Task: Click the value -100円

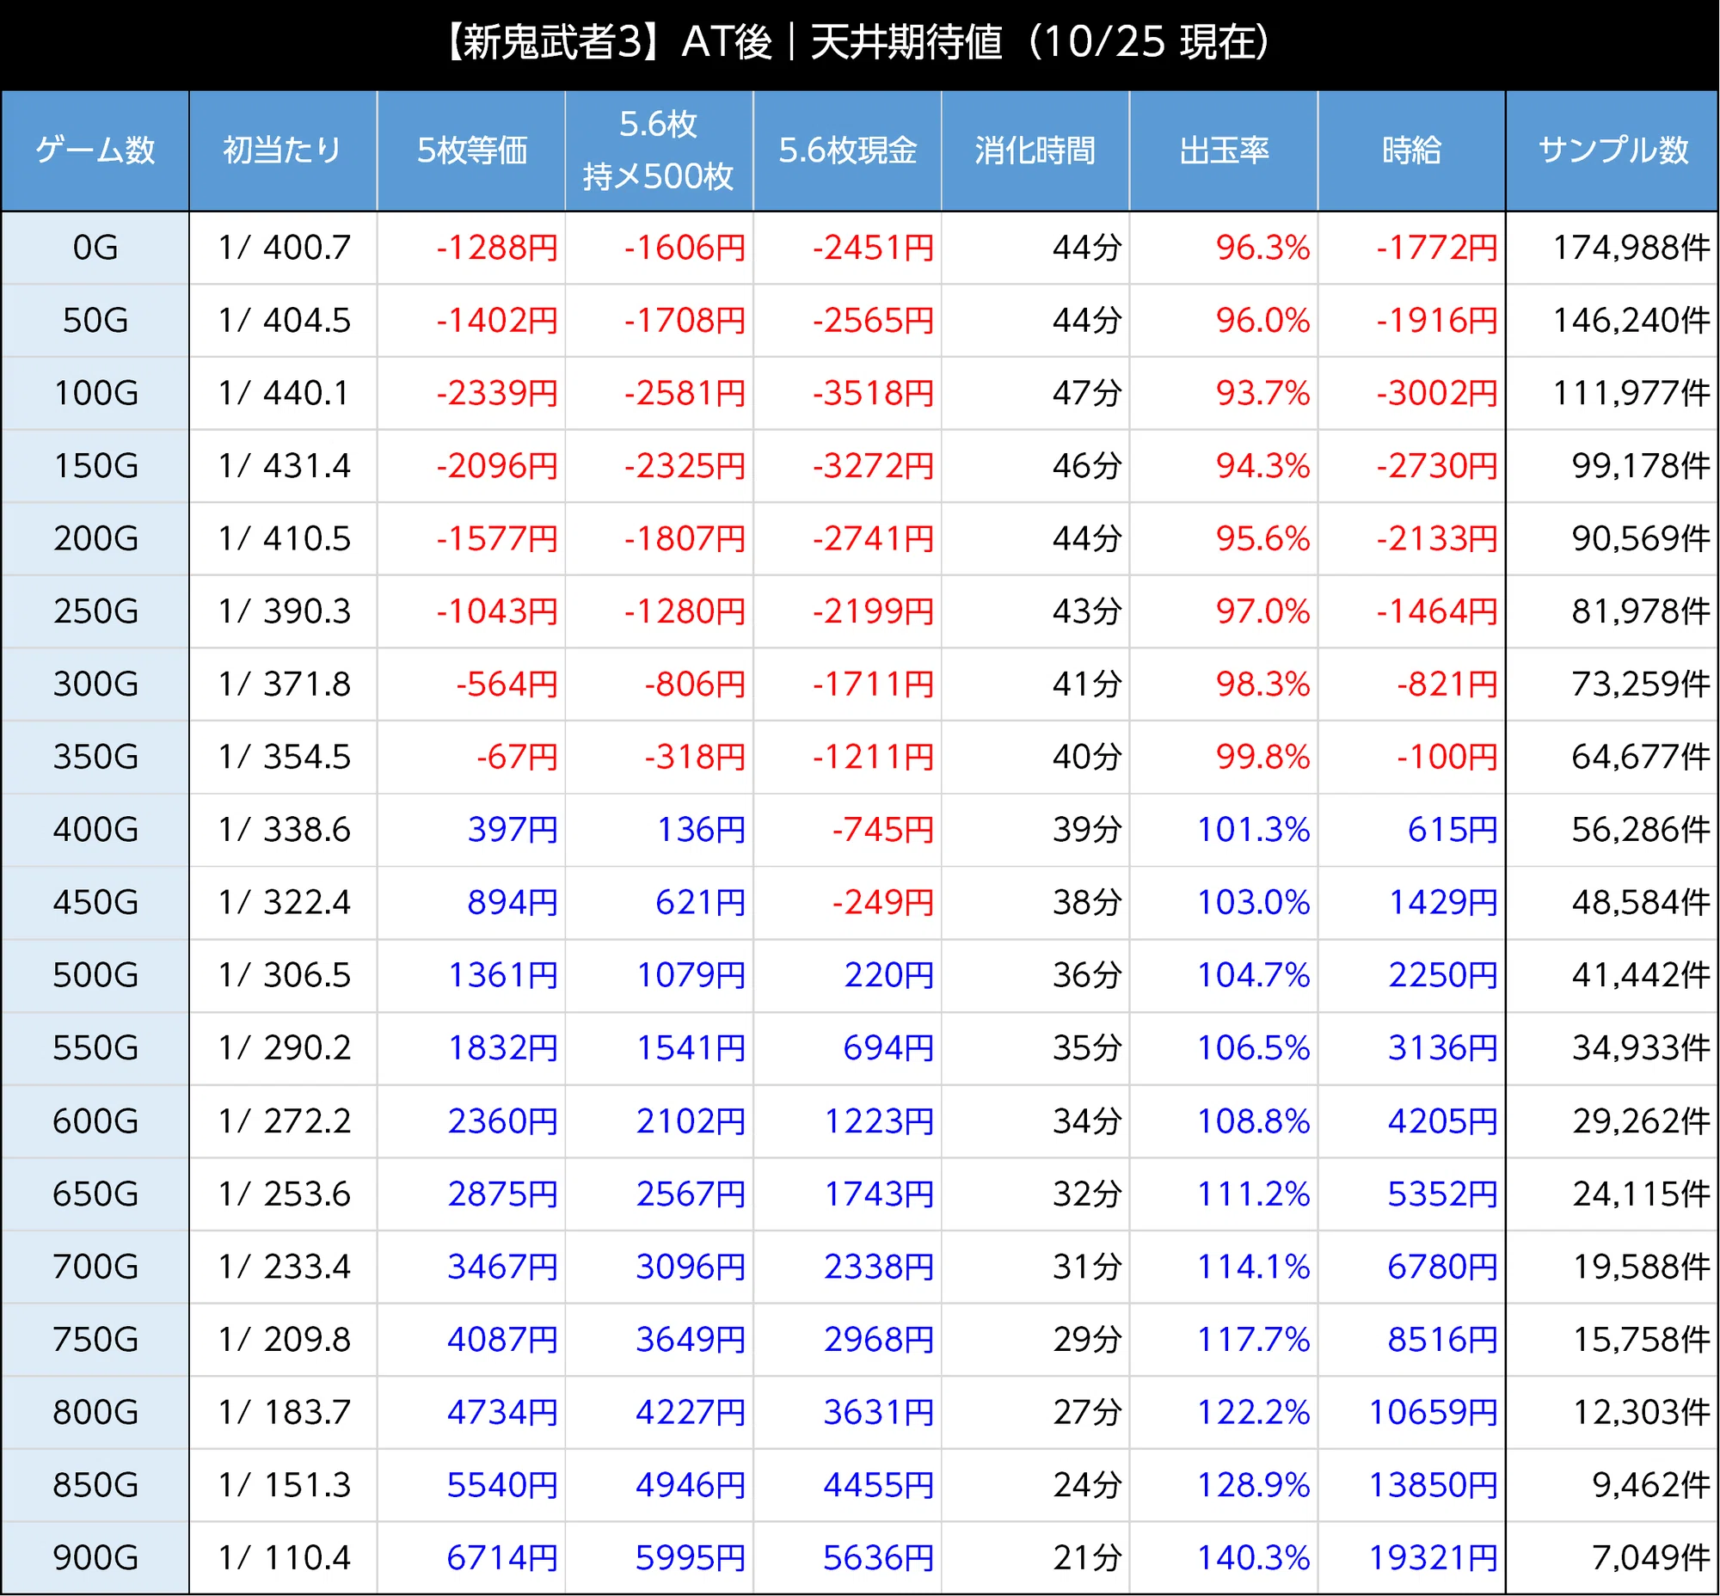Action: tap(1447, 757)
